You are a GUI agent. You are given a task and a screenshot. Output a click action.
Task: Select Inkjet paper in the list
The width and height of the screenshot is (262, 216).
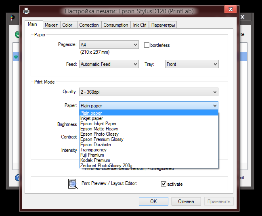point(149,118)
